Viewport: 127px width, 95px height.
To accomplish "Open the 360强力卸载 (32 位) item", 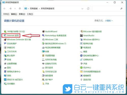I will coord(14,31).
